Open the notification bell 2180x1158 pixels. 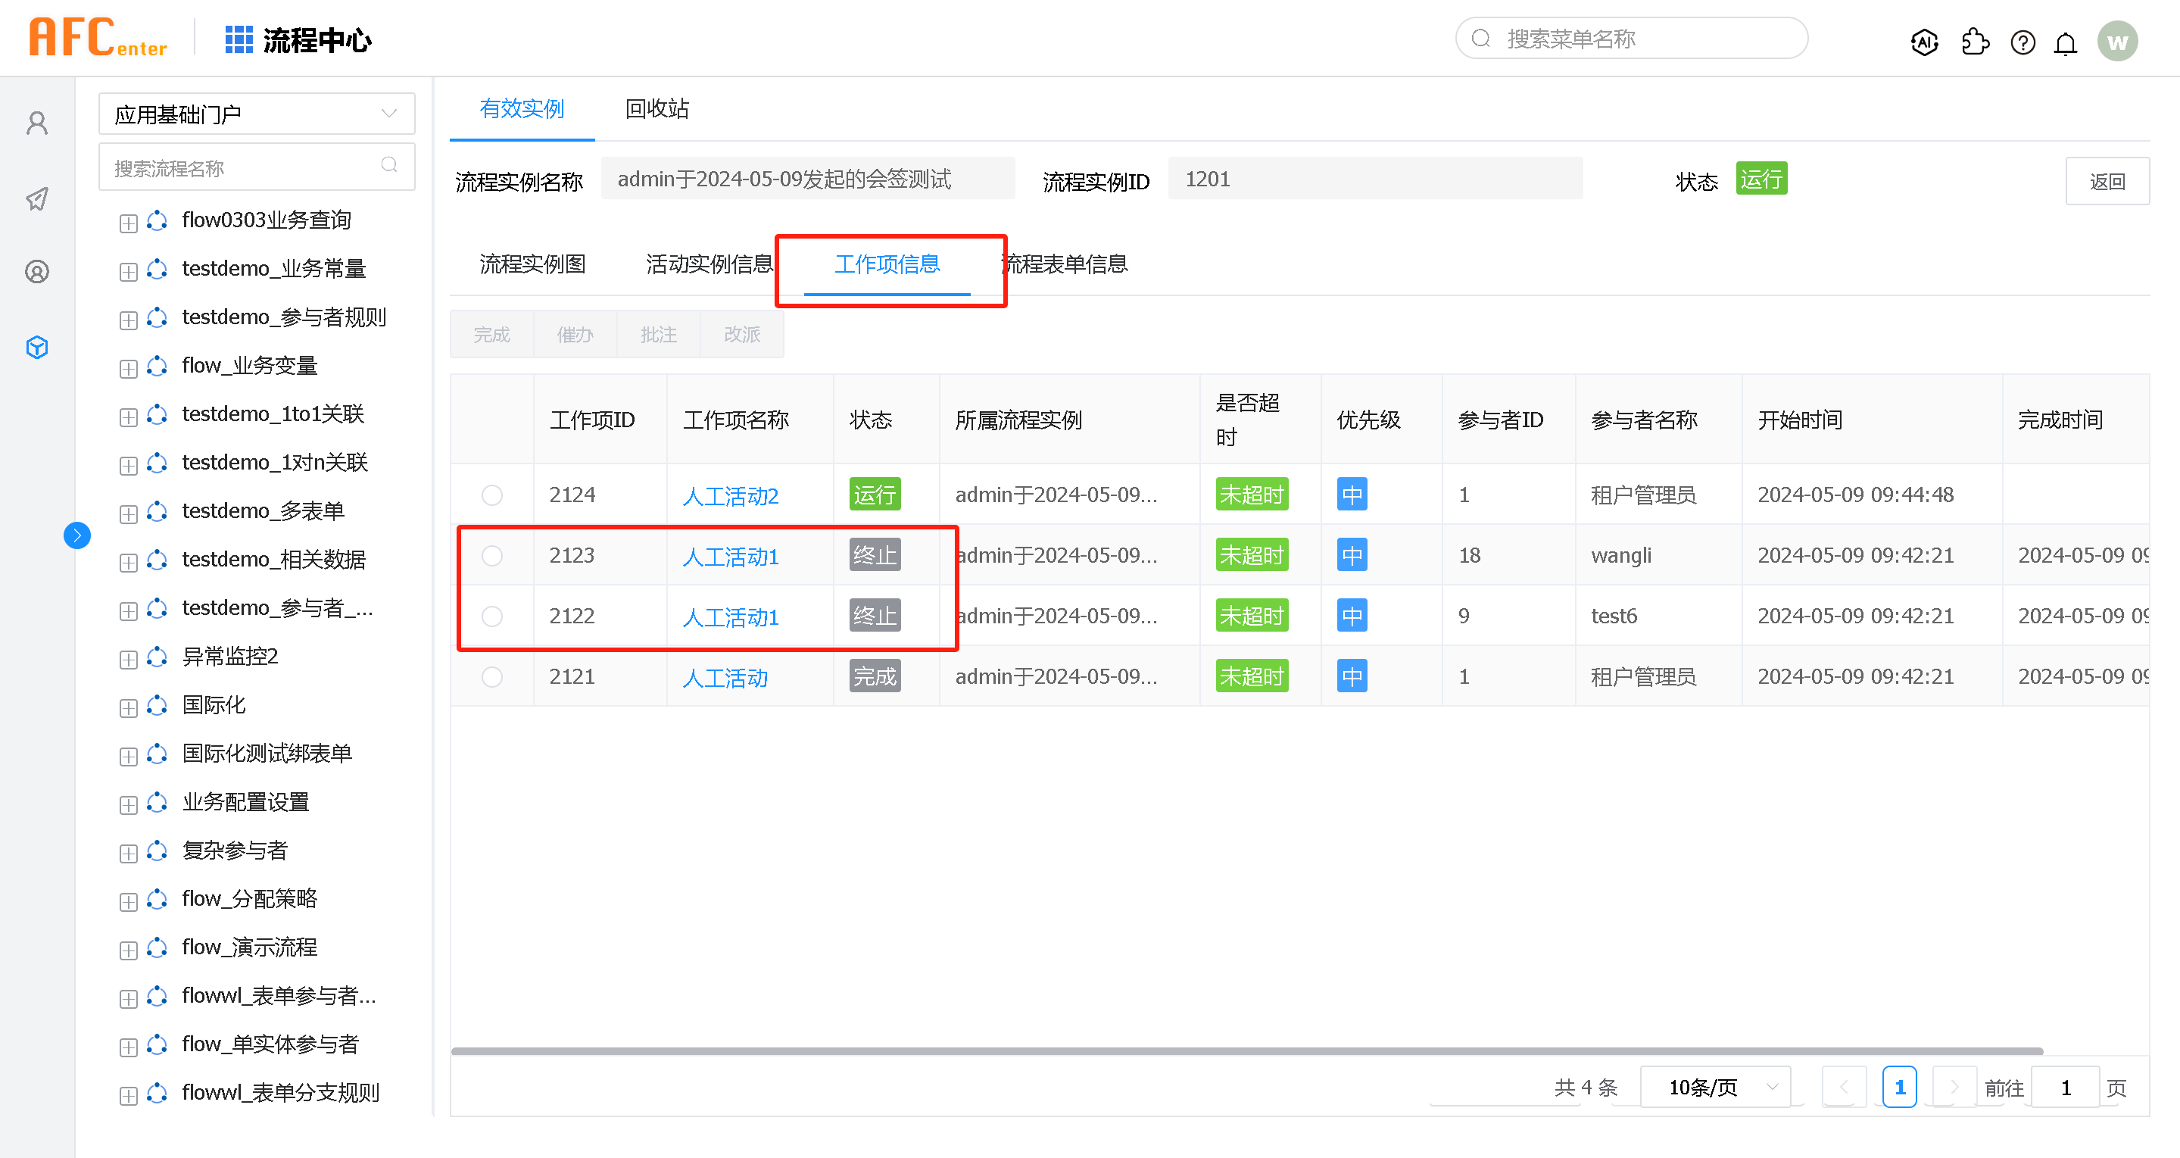tap(2065, 42)
